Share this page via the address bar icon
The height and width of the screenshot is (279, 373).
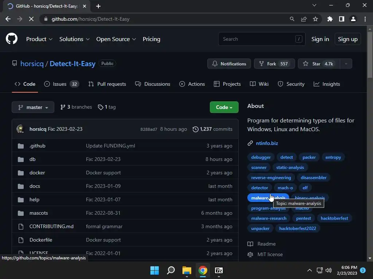[x=304, y=19]
